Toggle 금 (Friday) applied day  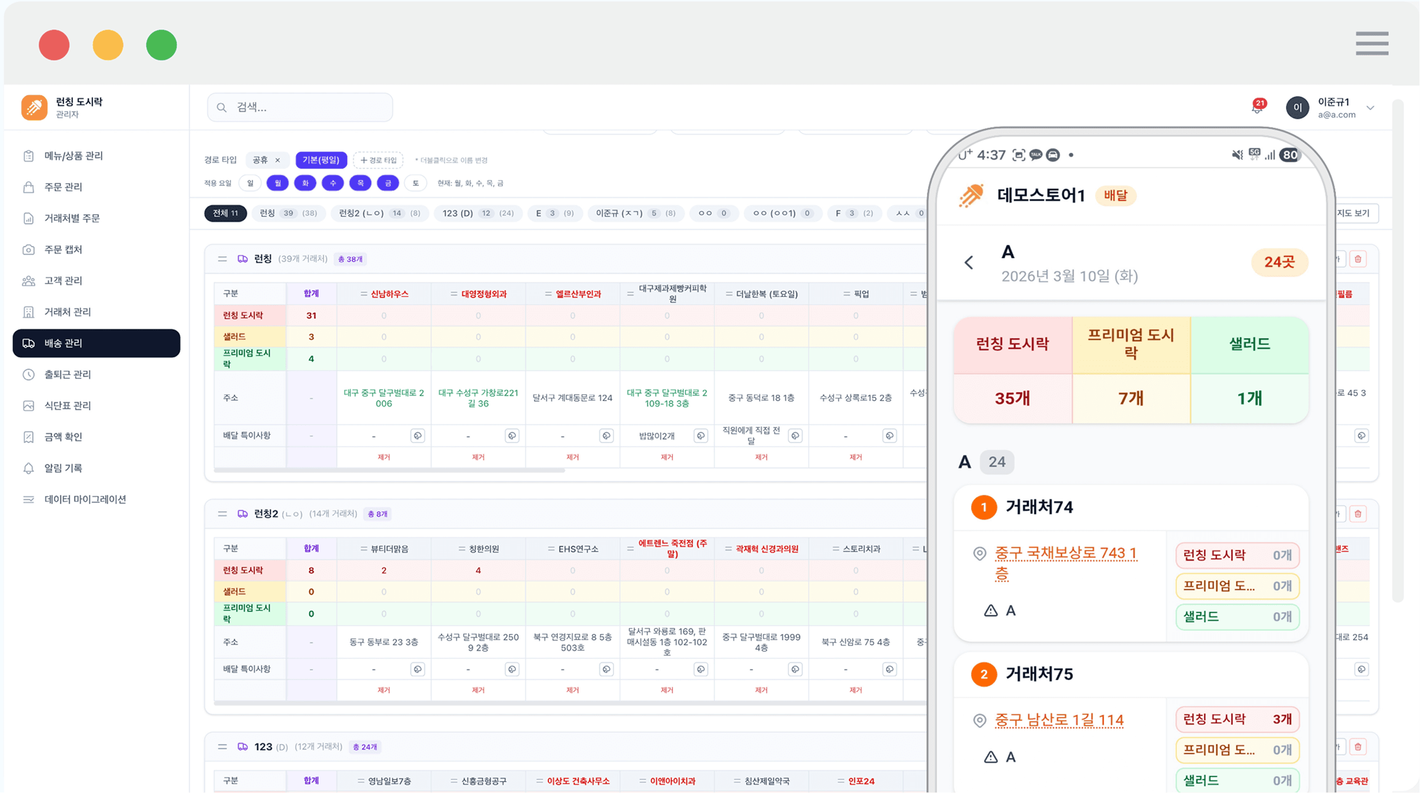pyautogui.click(x=388, y=183)
